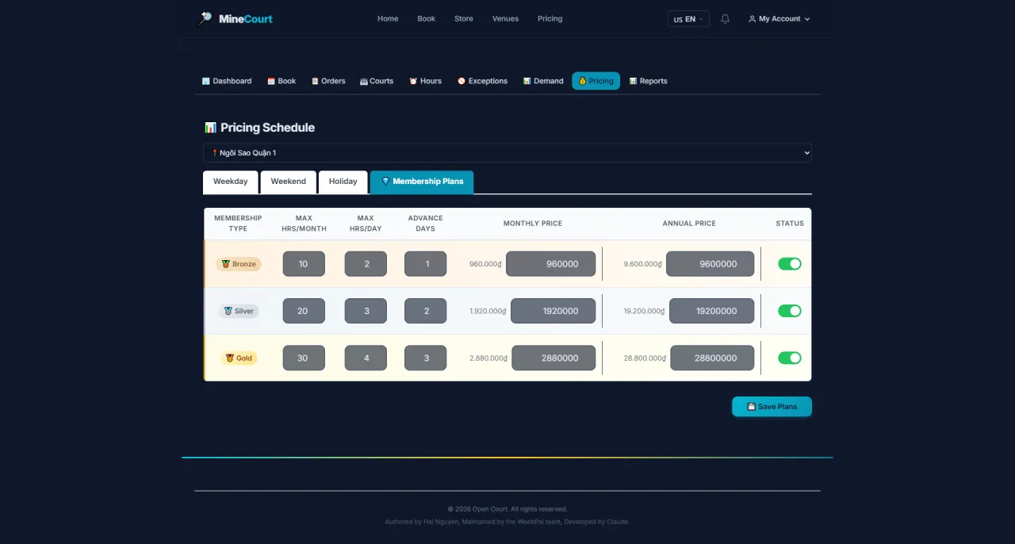Click the STATUS column header
This screenshot has height=544, width=1015.
790,224
